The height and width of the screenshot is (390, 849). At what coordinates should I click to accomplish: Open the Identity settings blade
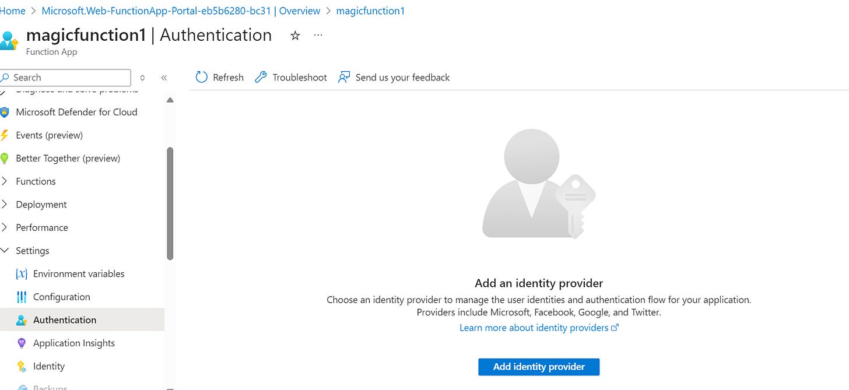tap(48, 366)
